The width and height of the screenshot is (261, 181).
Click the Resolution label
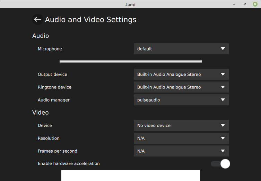[49, 139]
